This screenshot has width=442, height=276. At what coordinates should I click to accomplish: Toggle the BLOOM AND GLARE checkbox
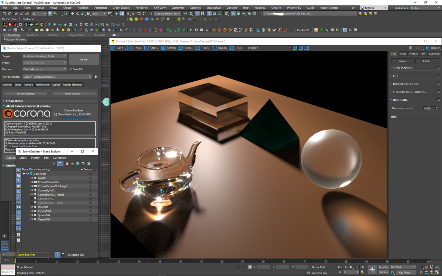439,84
